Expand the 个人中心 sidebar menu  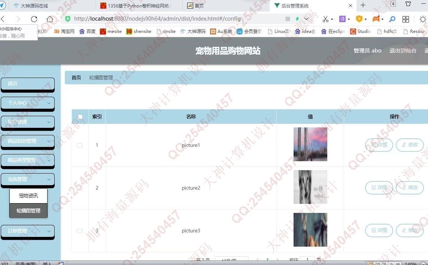coord(28,103)
